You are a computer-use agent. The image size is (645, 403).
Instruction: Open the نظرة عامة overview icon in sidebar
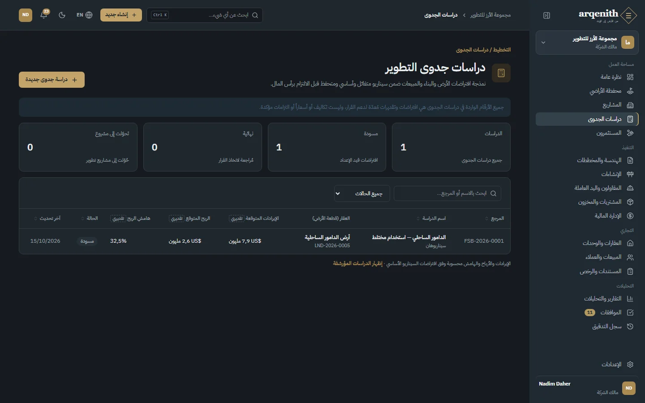click(x=630, y=77)
